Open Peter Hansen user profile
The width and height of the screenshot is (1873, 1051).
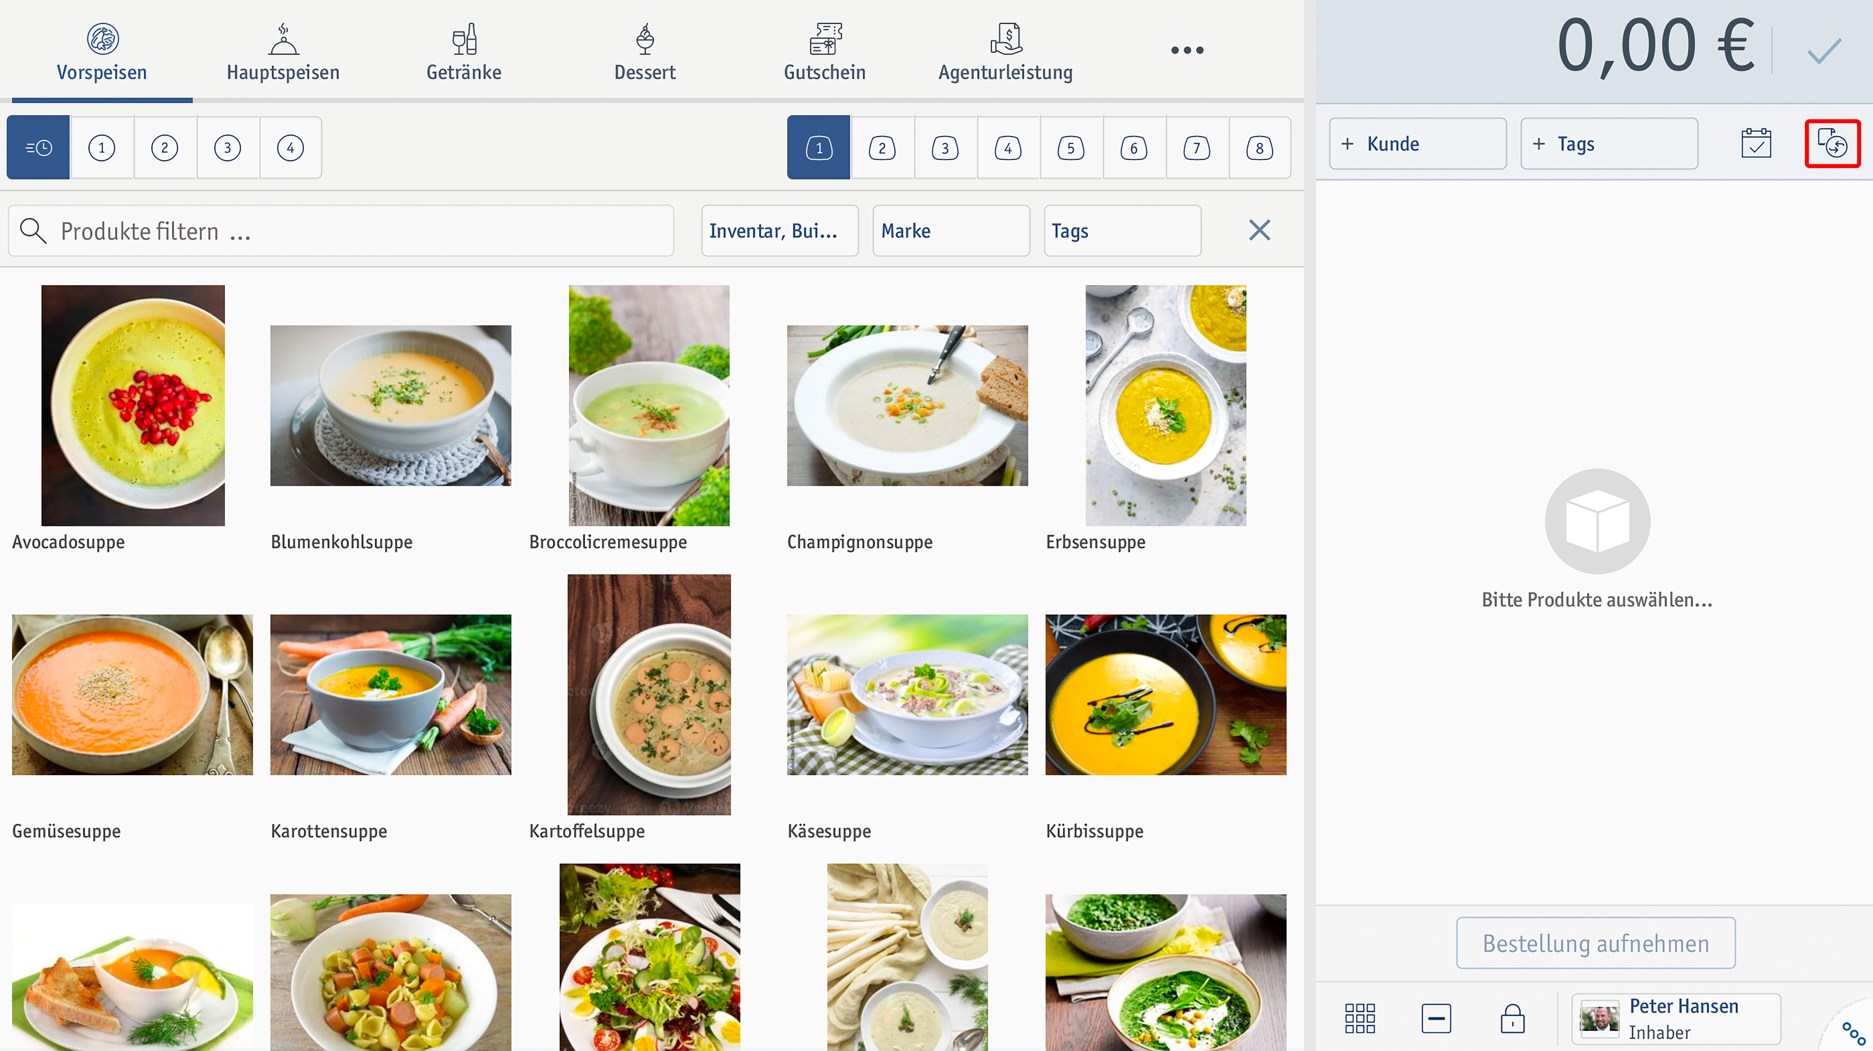tap(1676, 1018)
